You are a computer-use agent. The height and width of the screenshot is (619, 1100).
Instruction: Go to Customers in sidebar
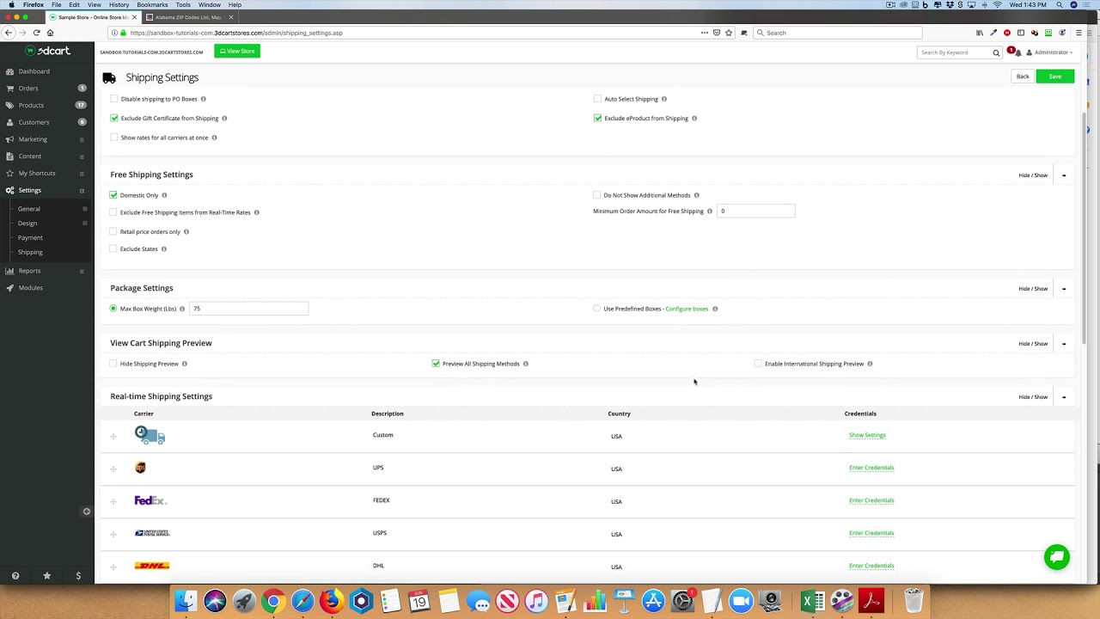point(34,122)
